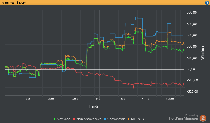The height and width of the screenshot is (123, 210).
Task: Click the Powered by text
Action: click(192, 115)
